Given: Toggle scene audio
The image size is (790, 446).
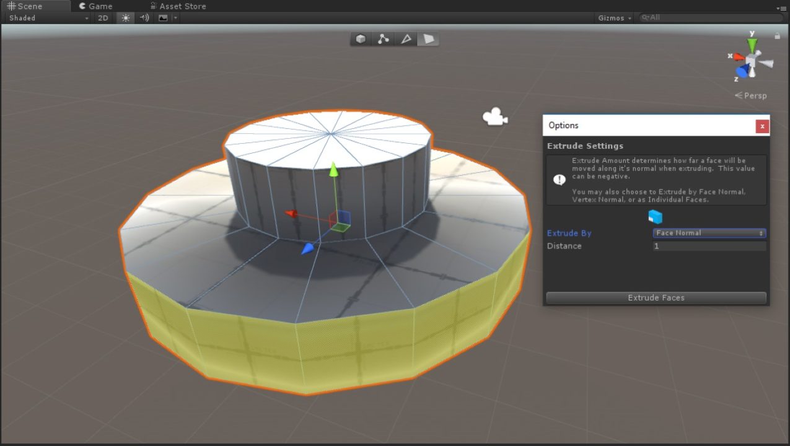Looking at the screenshot, I should (144, 18).
